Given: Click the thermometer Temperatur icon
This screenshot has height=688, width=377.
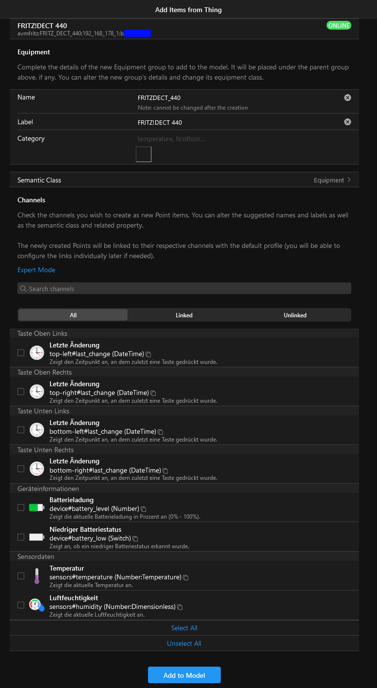Looking at the screenshot, I should pyautogui.click(x=36, y=576).
